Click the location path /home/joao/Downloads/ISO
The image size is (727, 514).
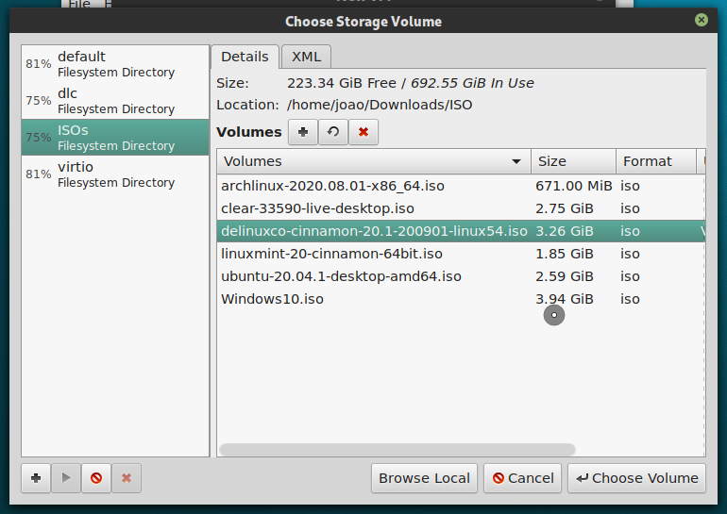click(380, 105)
